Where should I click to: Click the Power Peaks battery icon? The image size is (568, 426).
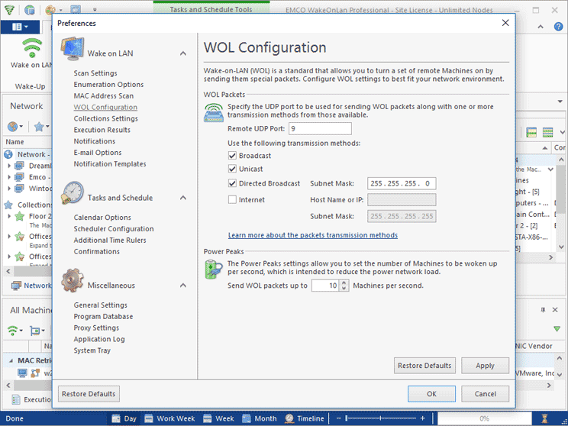[213, 269]
